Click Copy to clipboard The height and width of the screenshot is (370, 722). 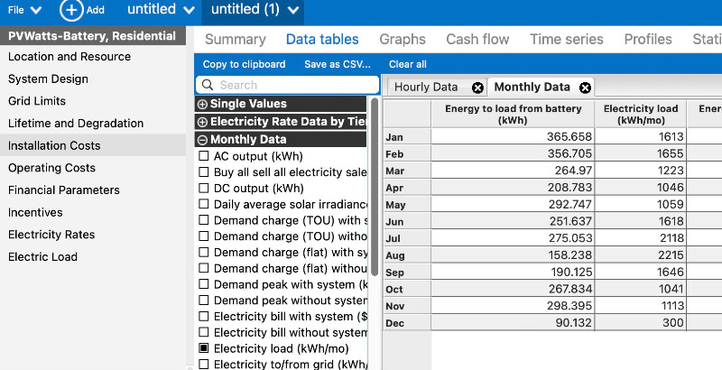244,64
